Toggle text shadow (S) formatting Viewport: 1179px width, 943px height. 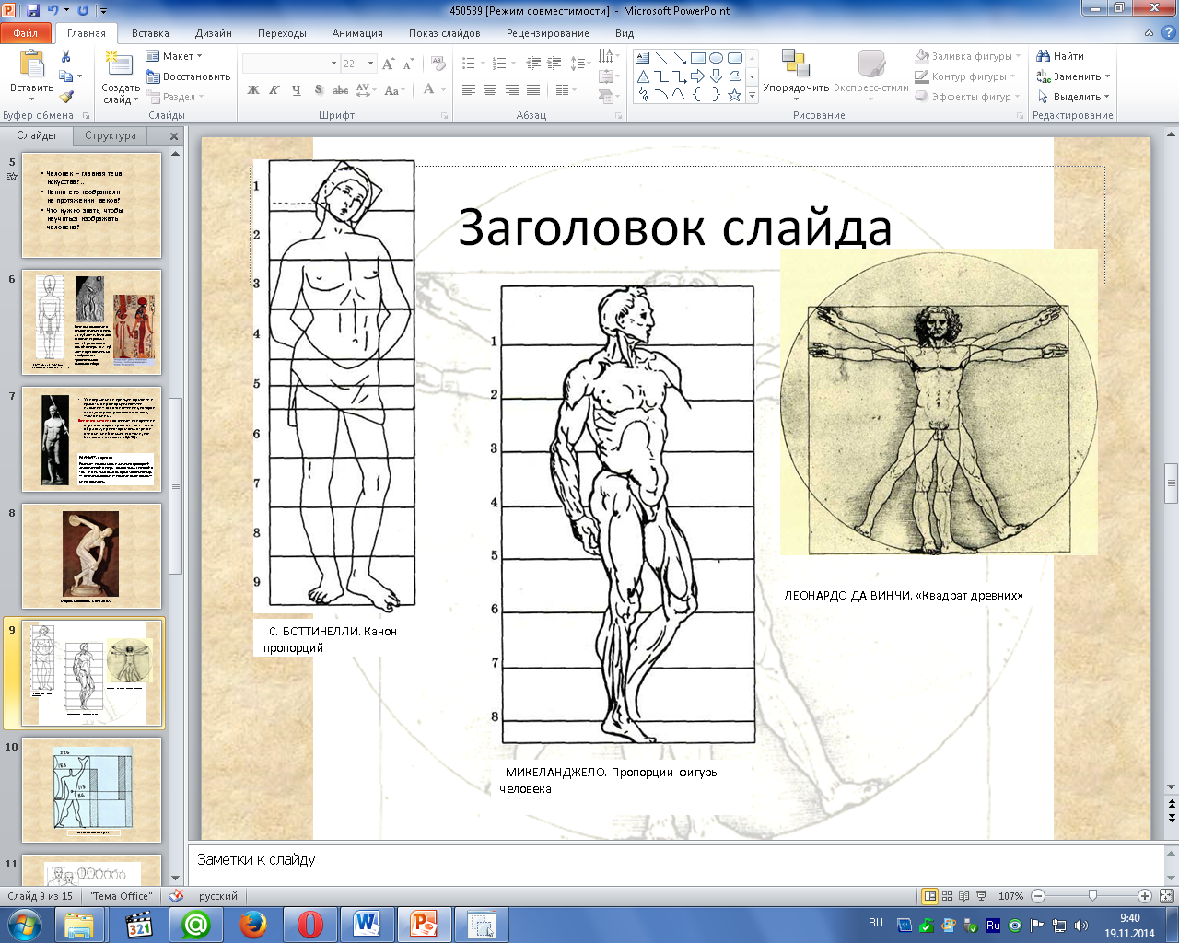[319, 89]
